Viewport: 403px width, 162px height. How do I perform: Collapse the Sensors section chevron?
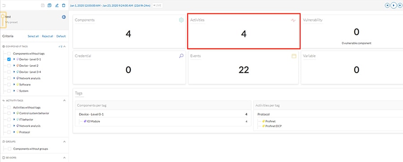64,158
